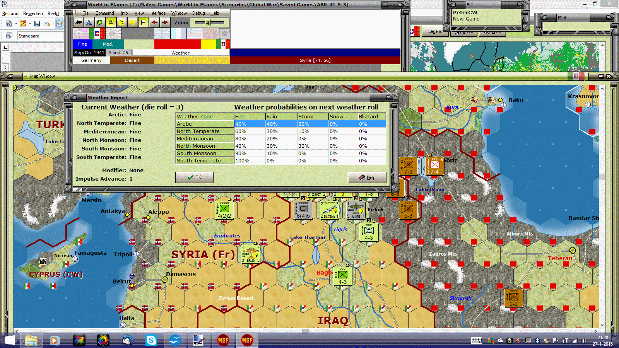Select the French flag in the powers strip
The width and height of the screenshot is (619, 348).
[178, 34]
